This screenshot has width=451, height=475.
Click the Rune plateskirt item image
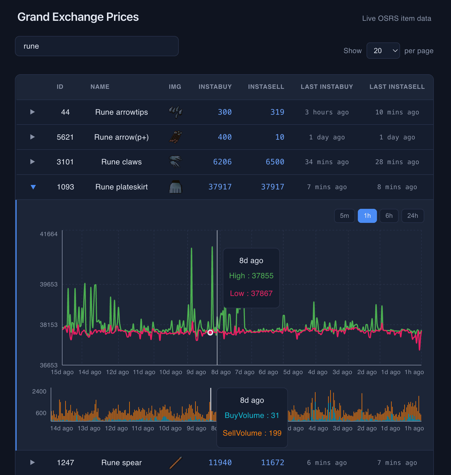175,187
